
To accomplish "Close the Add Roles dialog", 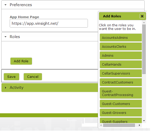I will [142, 16].
